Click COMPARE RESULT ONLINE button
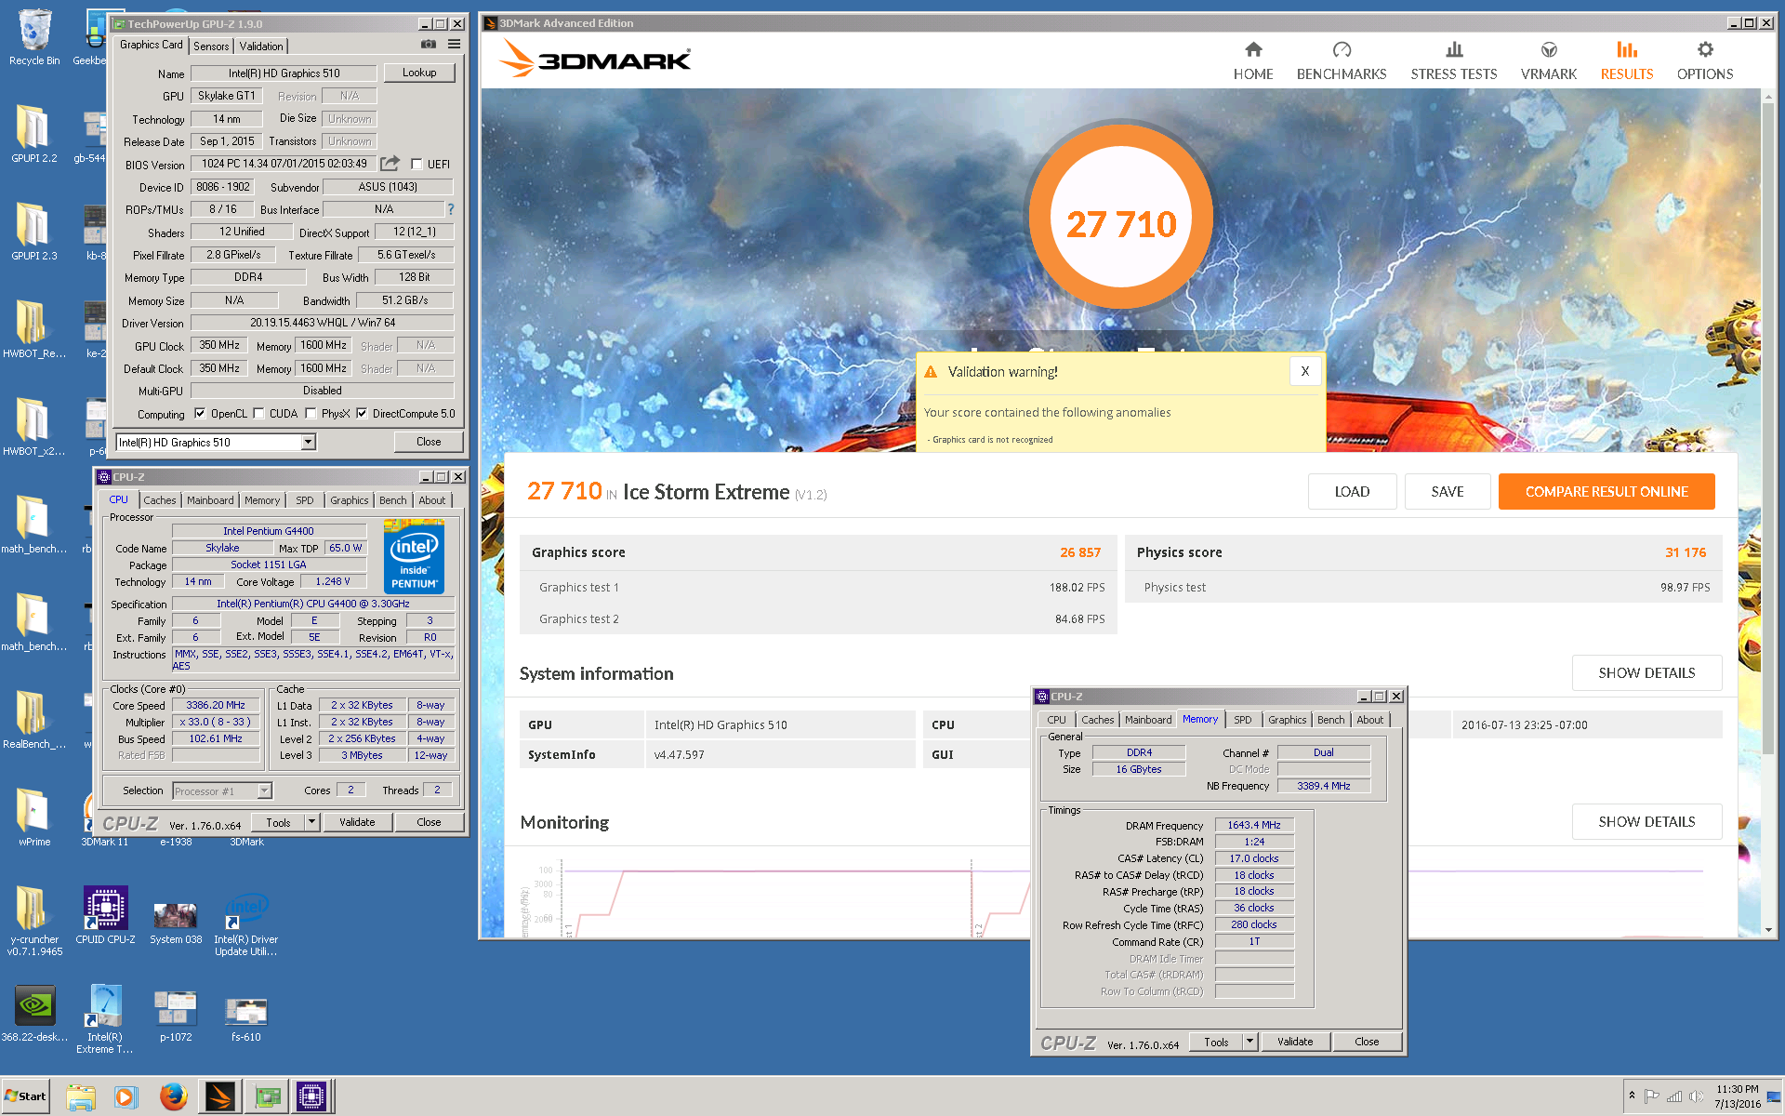Image resolution: width=1785 pixels, height=1116 pixels. pyautogui.click(x=1606, y=491)
